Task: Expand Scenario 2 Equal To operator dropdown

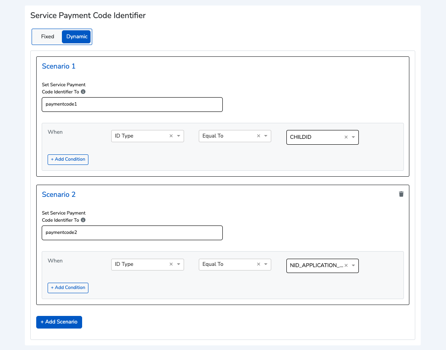Action: (266, 264)
